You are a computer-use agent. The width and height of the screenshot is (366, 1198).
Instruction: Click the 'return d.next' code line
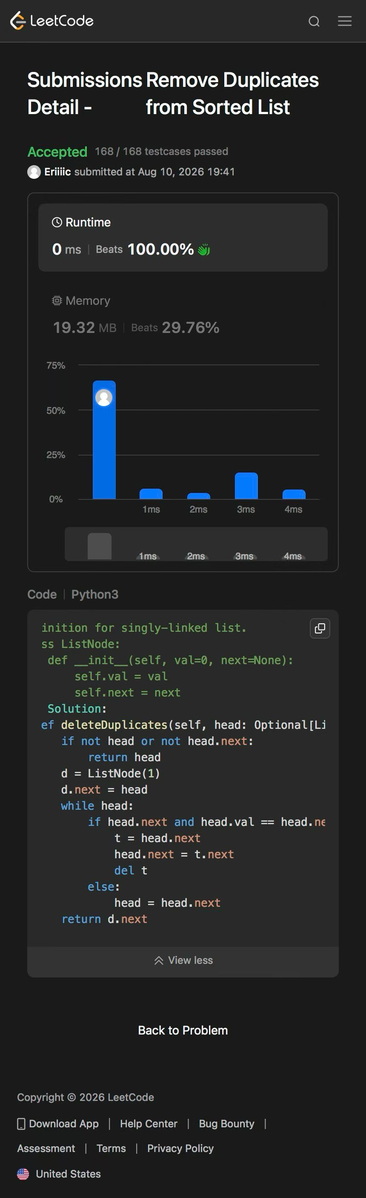click(104, 919)
